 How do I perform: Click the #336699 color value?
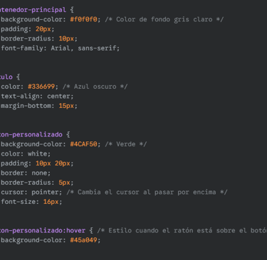pos(41,87)
